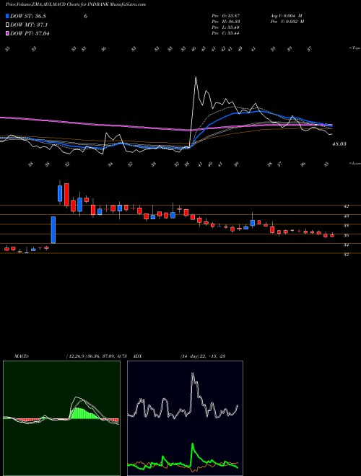Select the DOW MT: 37.1 legend label
This screenshot has width=361, height=476.
(29, 25)
